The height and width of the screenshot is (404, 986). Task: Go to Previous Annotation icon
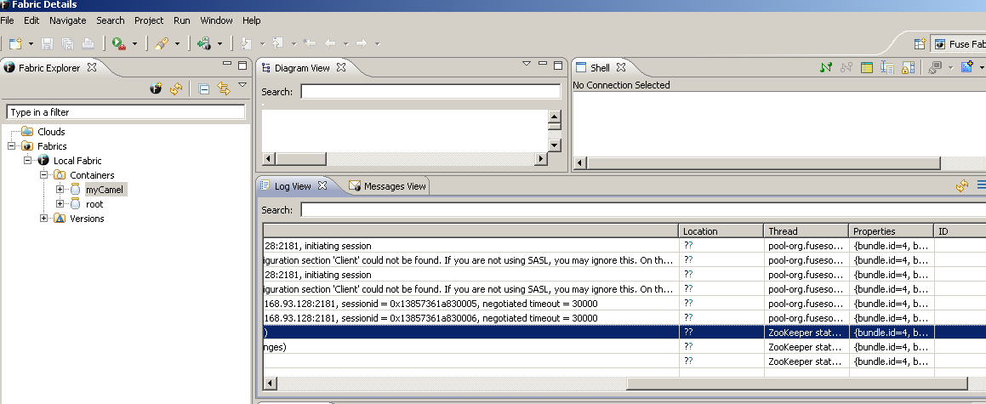point(278,43)
